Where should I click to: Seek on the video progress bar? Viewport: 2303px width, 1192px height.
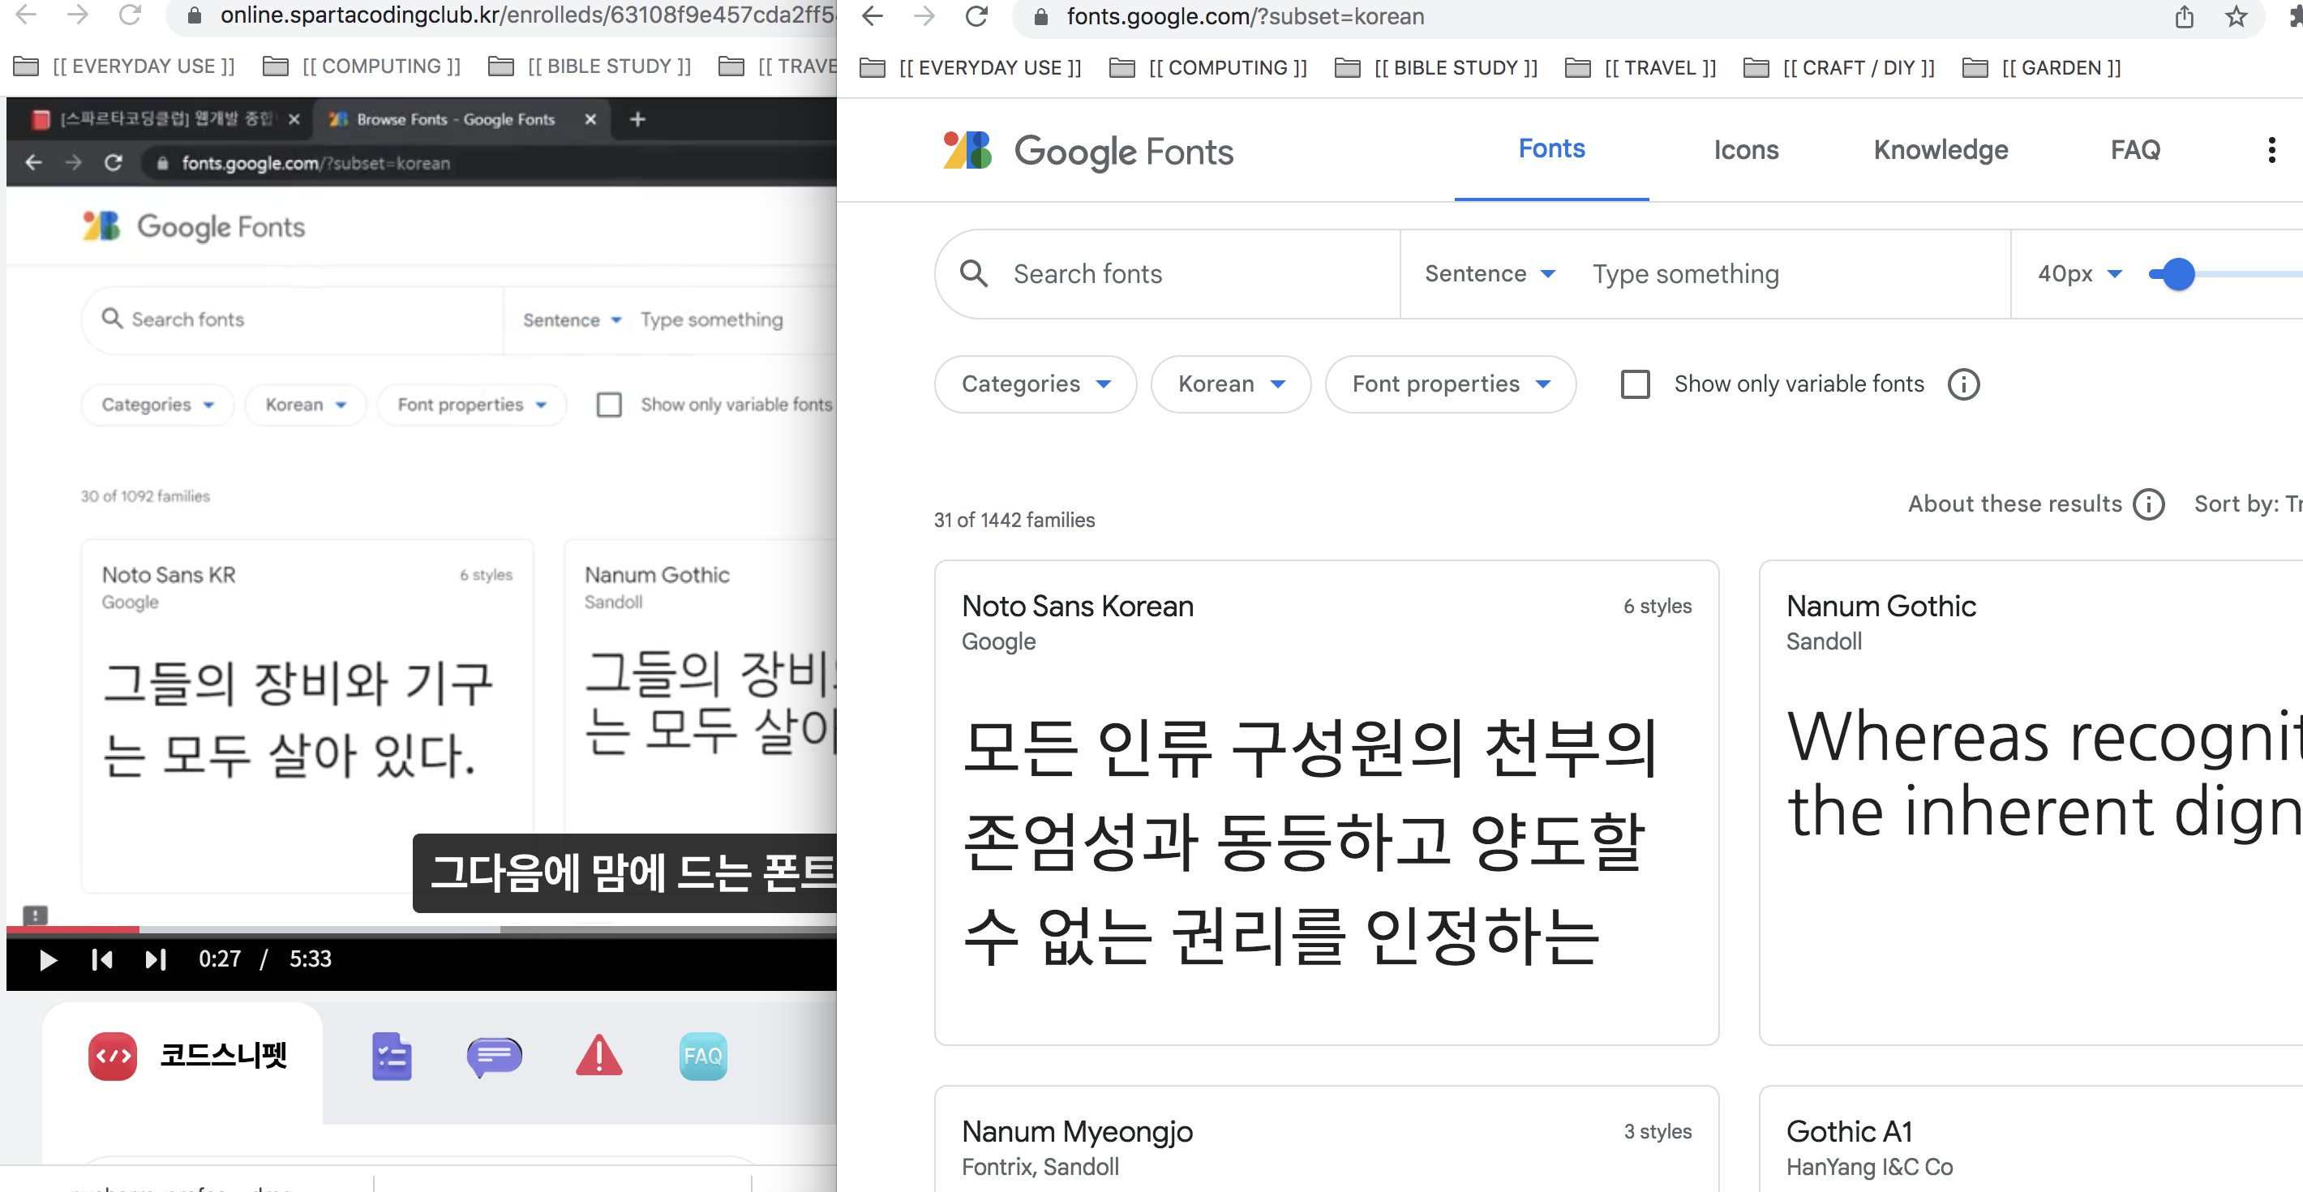coord(420,930)
